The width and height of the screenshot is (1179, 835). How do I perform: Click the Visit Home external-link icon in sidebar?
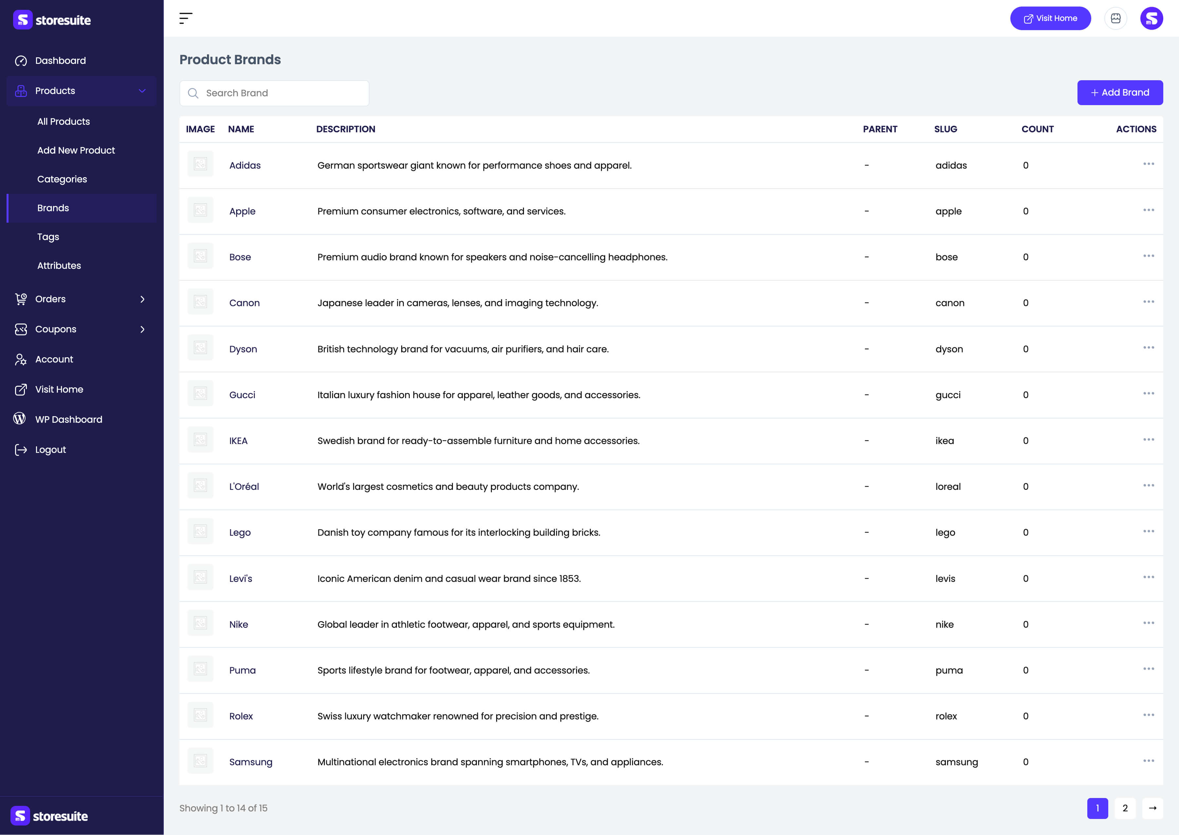[21, 389]
